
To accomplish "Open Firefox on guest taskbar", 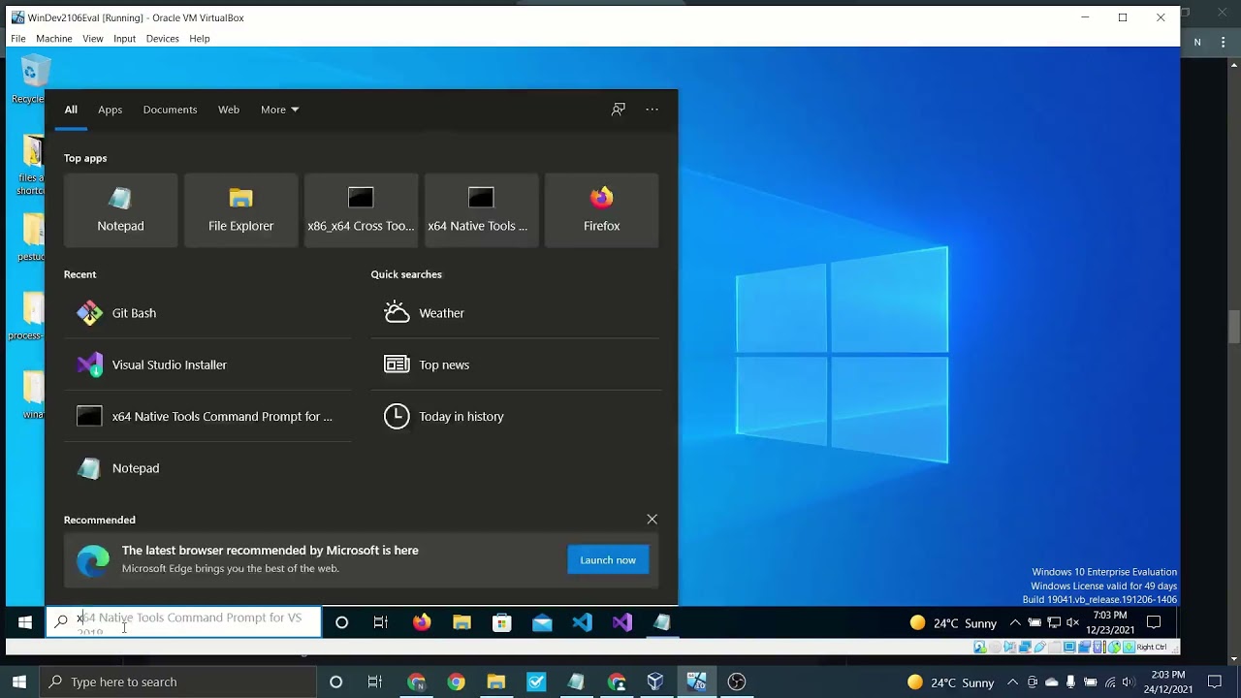I will [422, 622].
